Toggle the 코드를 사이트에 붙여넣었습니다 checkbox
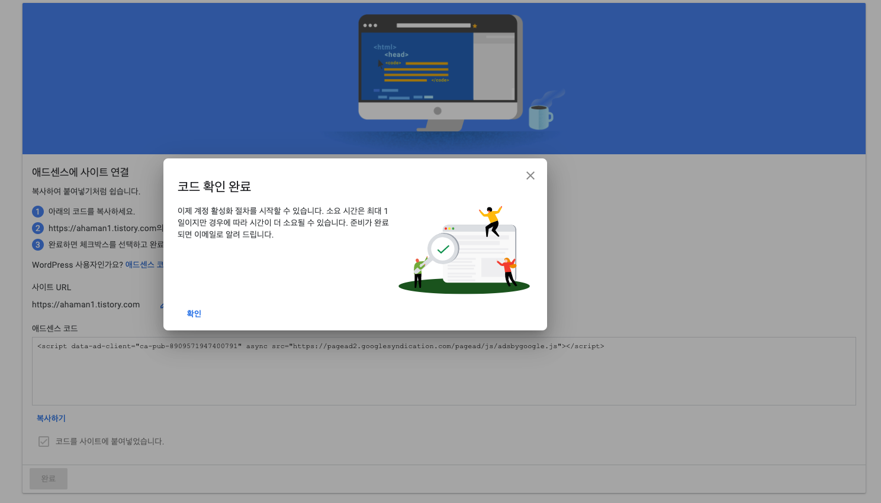This screenshot has height=503, width=881. pyautogui.click(x=44, y=442)
